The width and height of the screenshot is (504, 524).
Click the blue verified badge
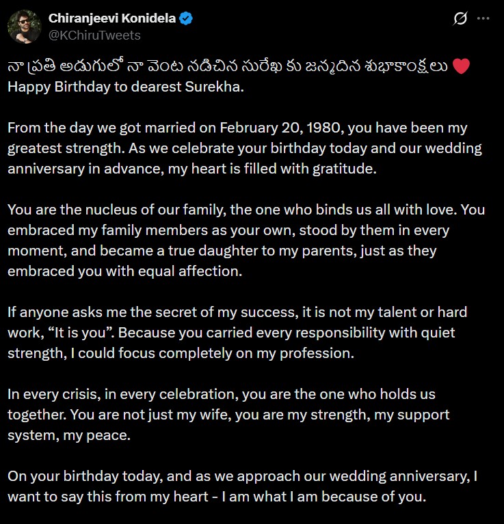coord(186,19)
